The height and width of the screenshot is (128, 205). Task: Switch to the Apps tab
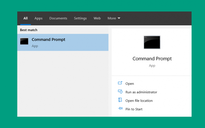tap(38, 18)
